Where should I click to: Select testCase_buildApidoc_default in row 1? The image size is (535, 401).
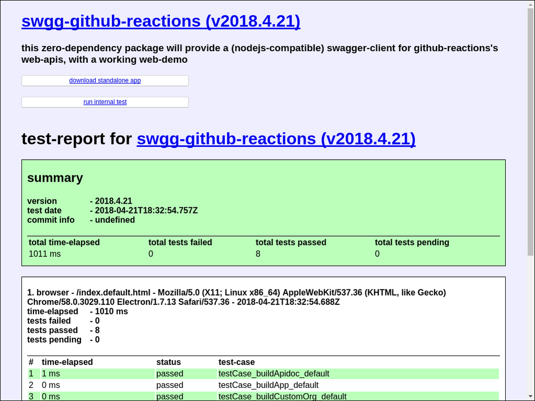point(274,374)
